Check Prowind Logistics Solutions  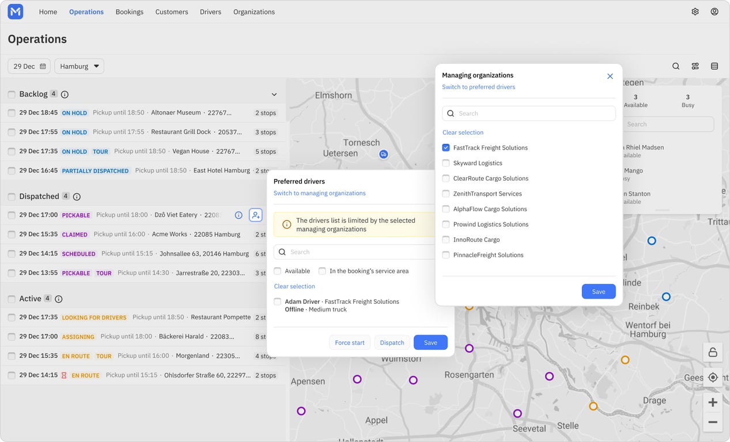[x=446, y=224]
